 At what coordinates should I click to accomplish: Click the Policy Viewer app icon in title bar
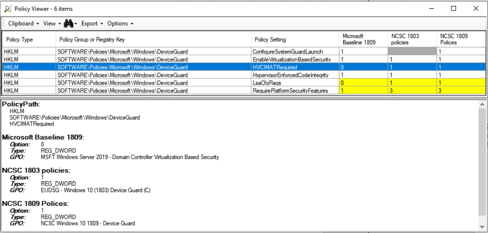(x=8, y=8)
